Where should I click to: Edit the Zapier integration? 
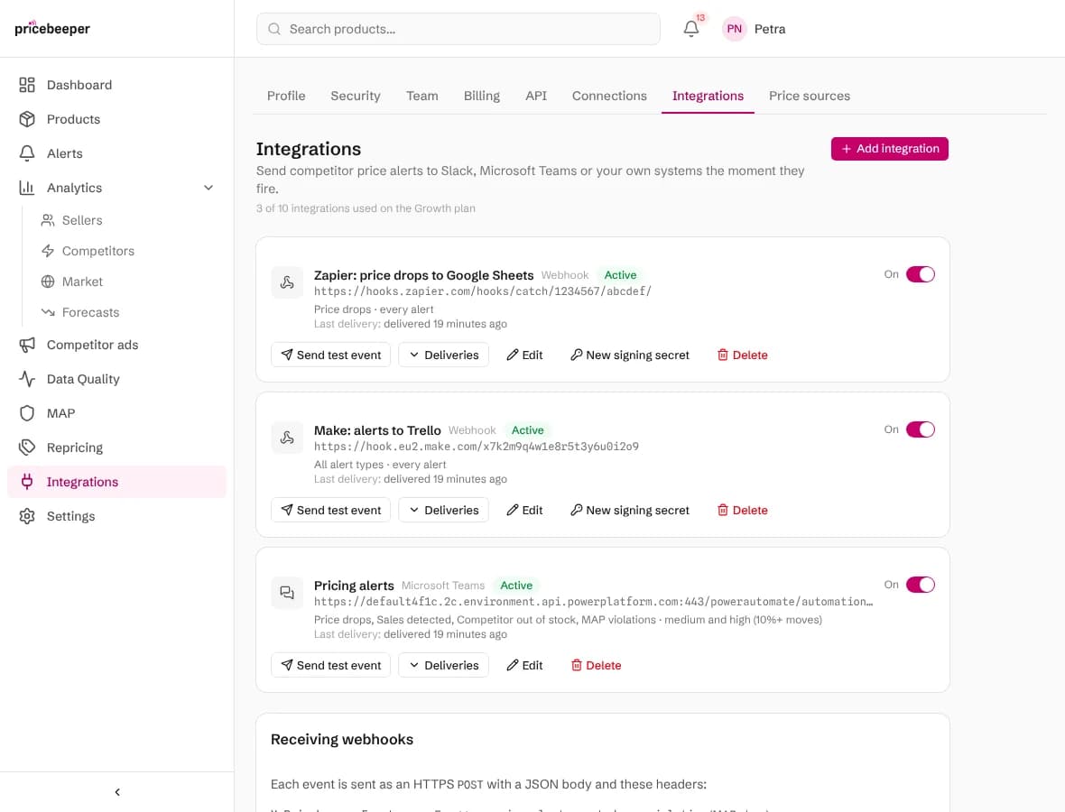coord(525,355)
